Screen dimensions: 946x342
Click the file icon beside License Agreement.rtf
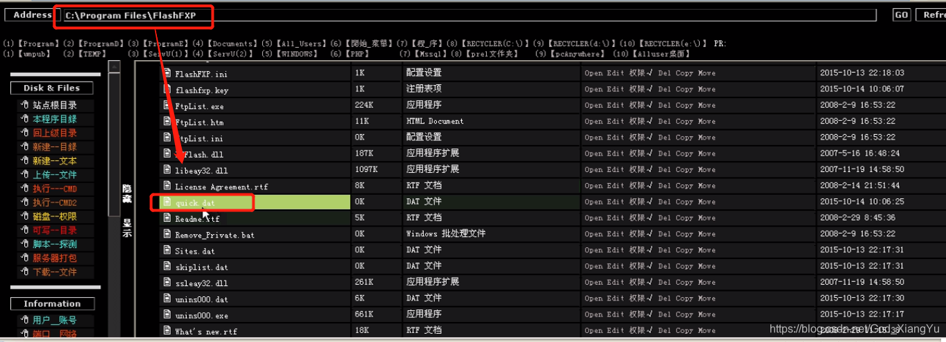click(x=167, y=186)
